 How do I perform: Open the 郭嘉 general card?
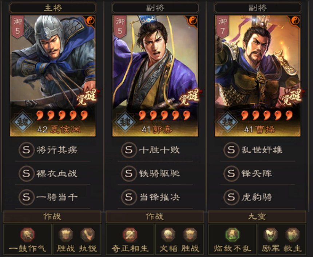tap(155, 76)
